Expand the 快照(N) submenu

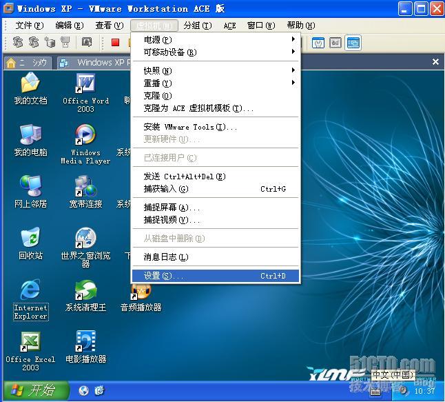click(216, 71)
